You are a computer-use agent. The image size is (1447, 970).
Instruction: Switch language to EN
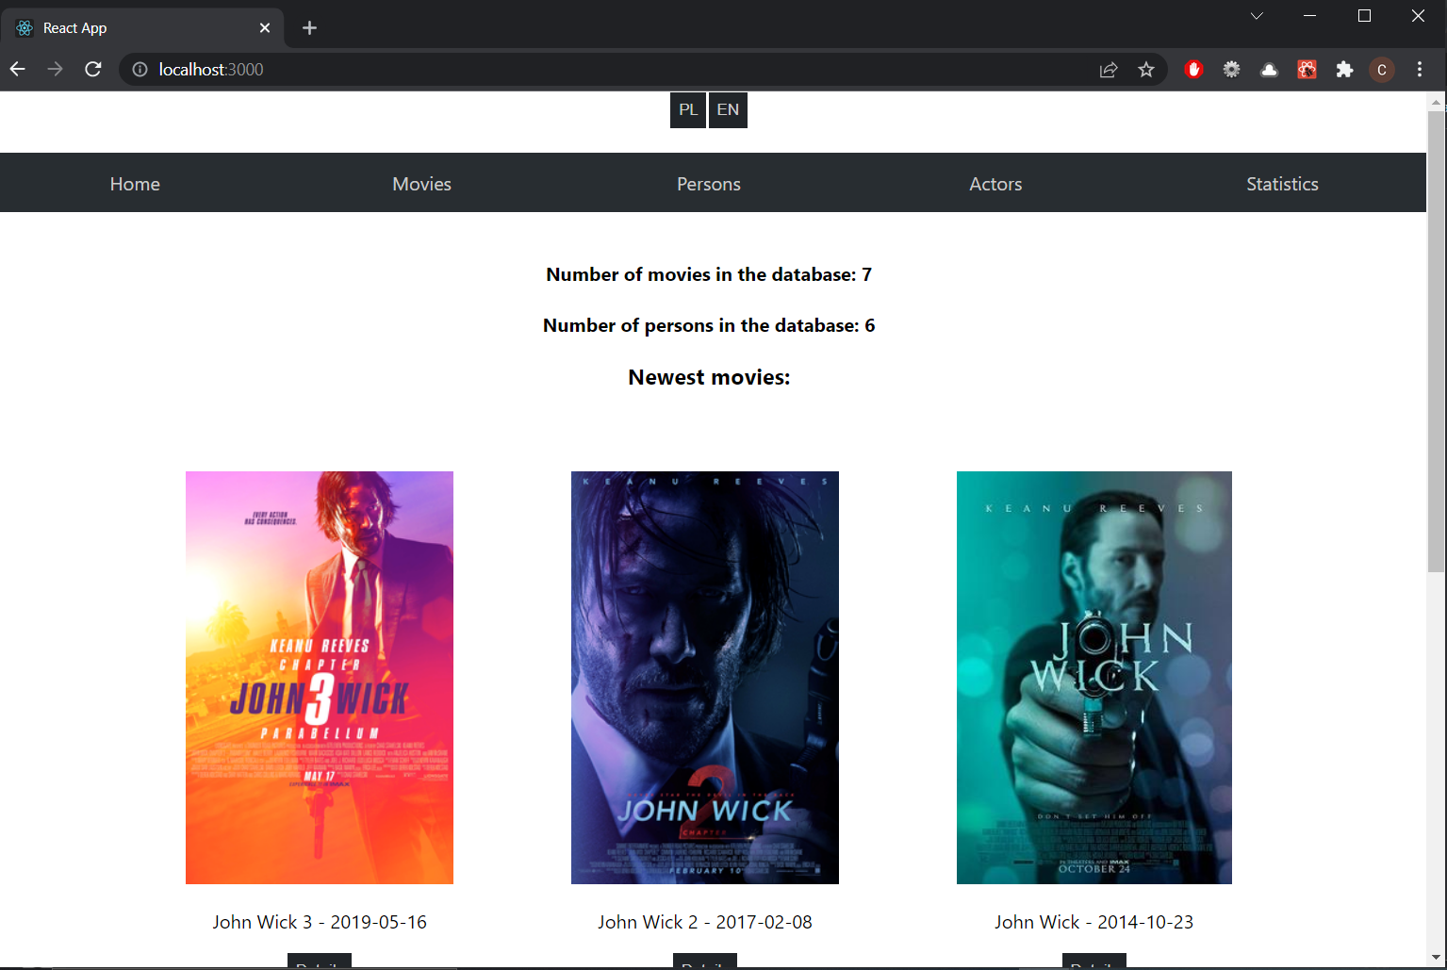pyautogui.click(x=728, y=109)
